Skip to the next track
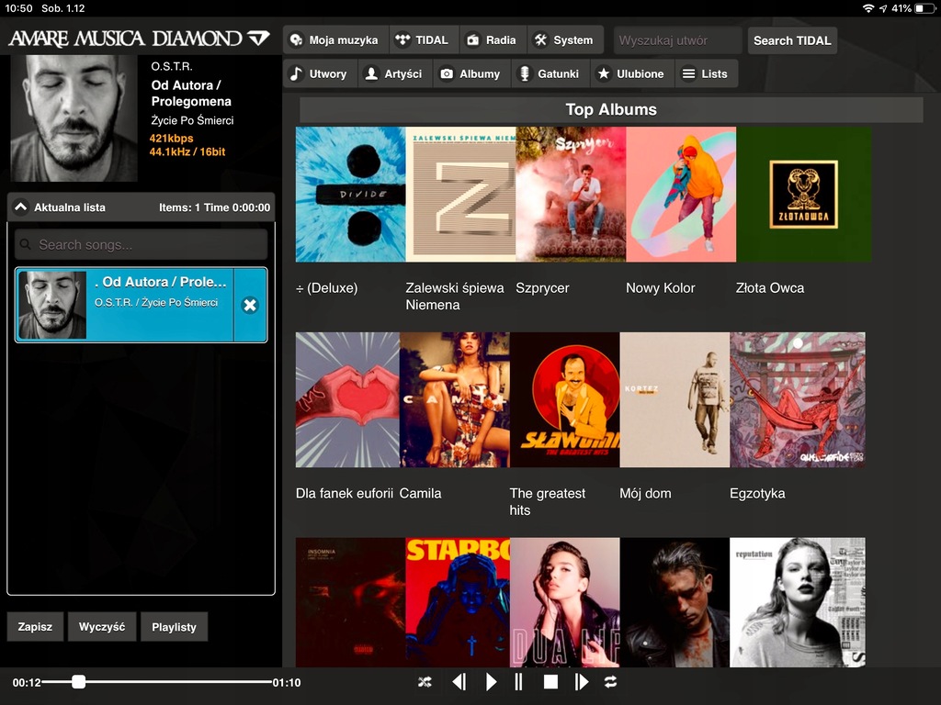This screenshot has width=941, height=705. (581, 682)
